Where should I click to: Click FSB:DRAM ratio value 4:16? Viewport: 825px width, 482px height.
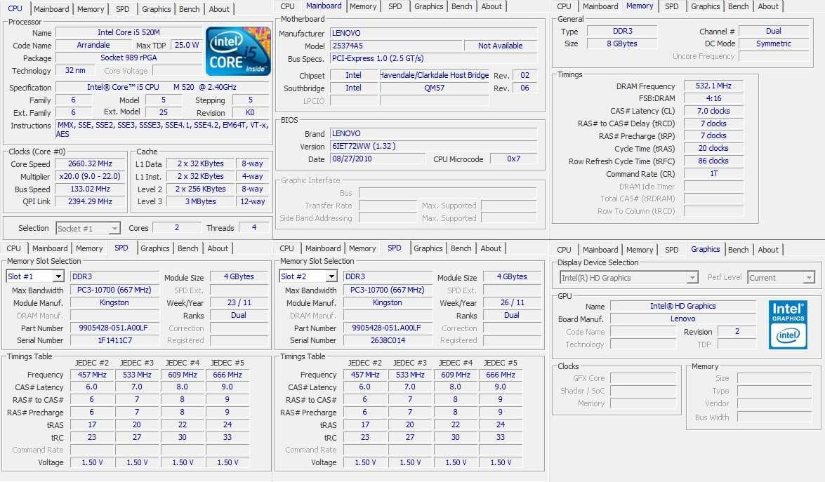pyautogui.click(x=713, y=98)
